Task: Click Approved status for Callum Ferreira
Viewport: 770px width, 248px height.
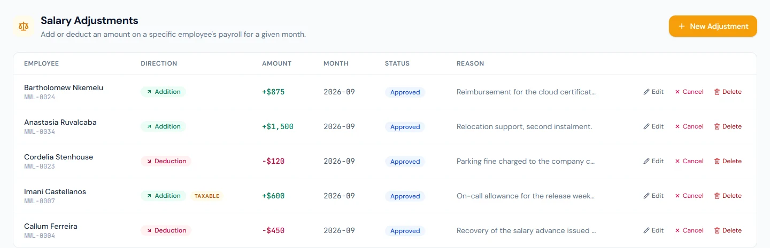Action: 405,231
